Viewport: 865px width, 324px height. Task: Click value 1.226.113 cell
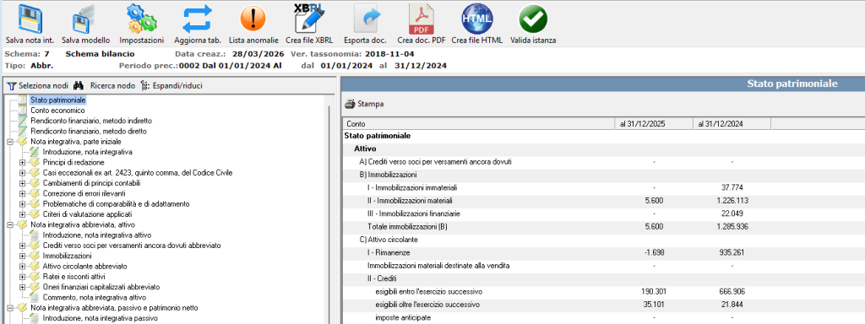pyautogui.click(x=732, y=201)
